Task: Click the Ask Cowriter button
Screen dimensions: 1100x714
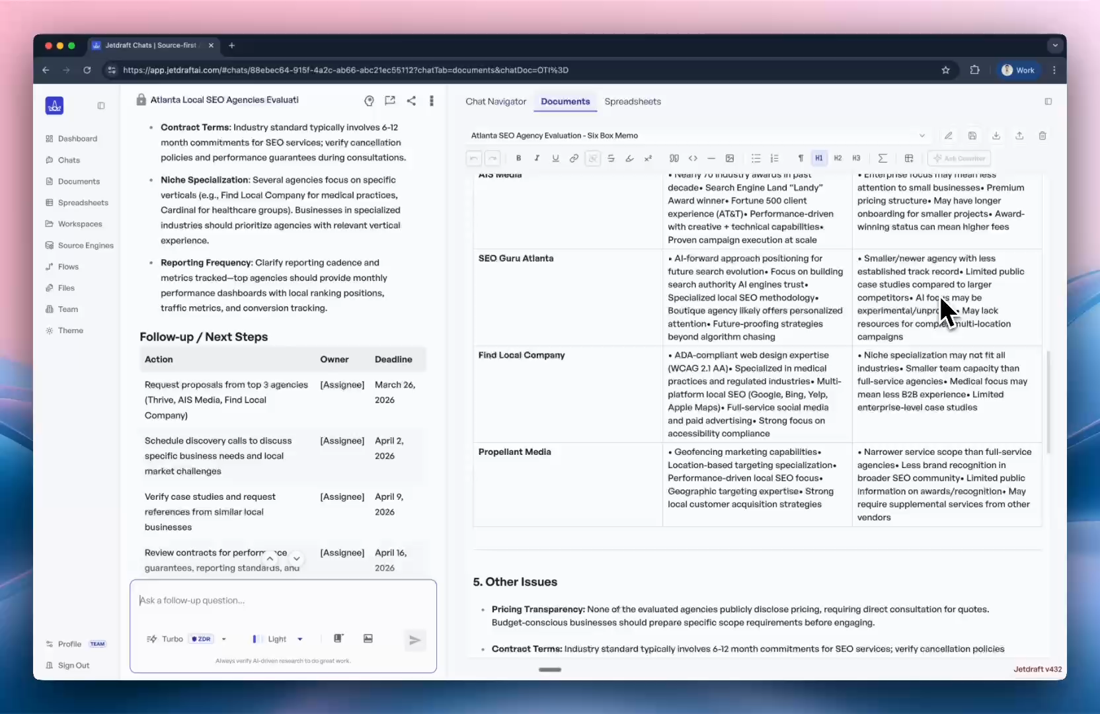Action: (959, 158)
